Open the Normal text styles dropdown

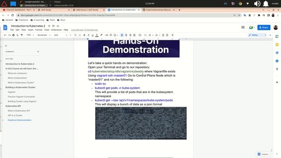pos(44,35)
